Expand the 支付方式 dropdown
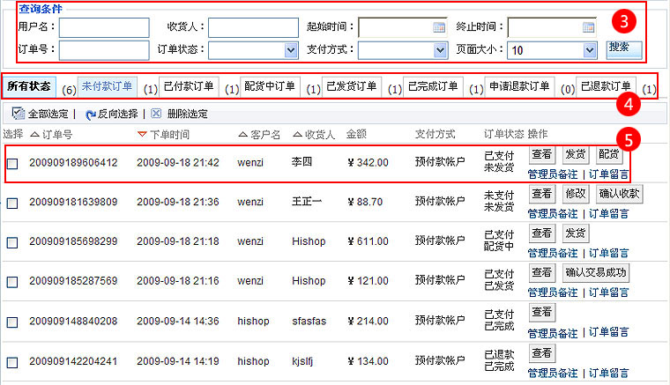The height and width of the screenshot is (385, 670). pos(440,50)
